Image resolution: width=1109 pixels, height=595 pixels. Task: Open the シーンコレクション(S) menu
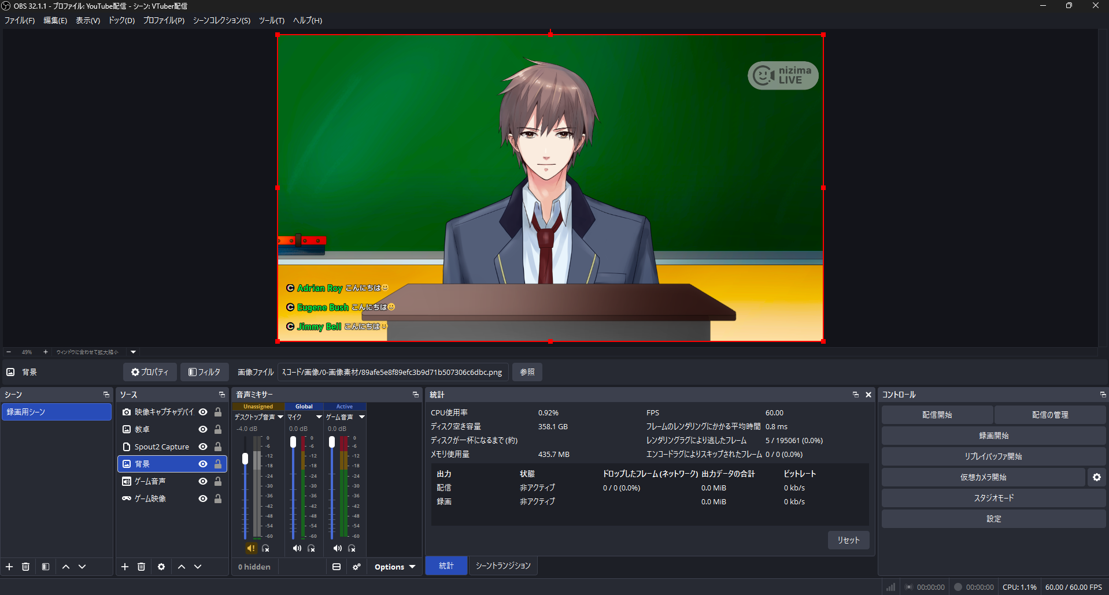[221, 20]
